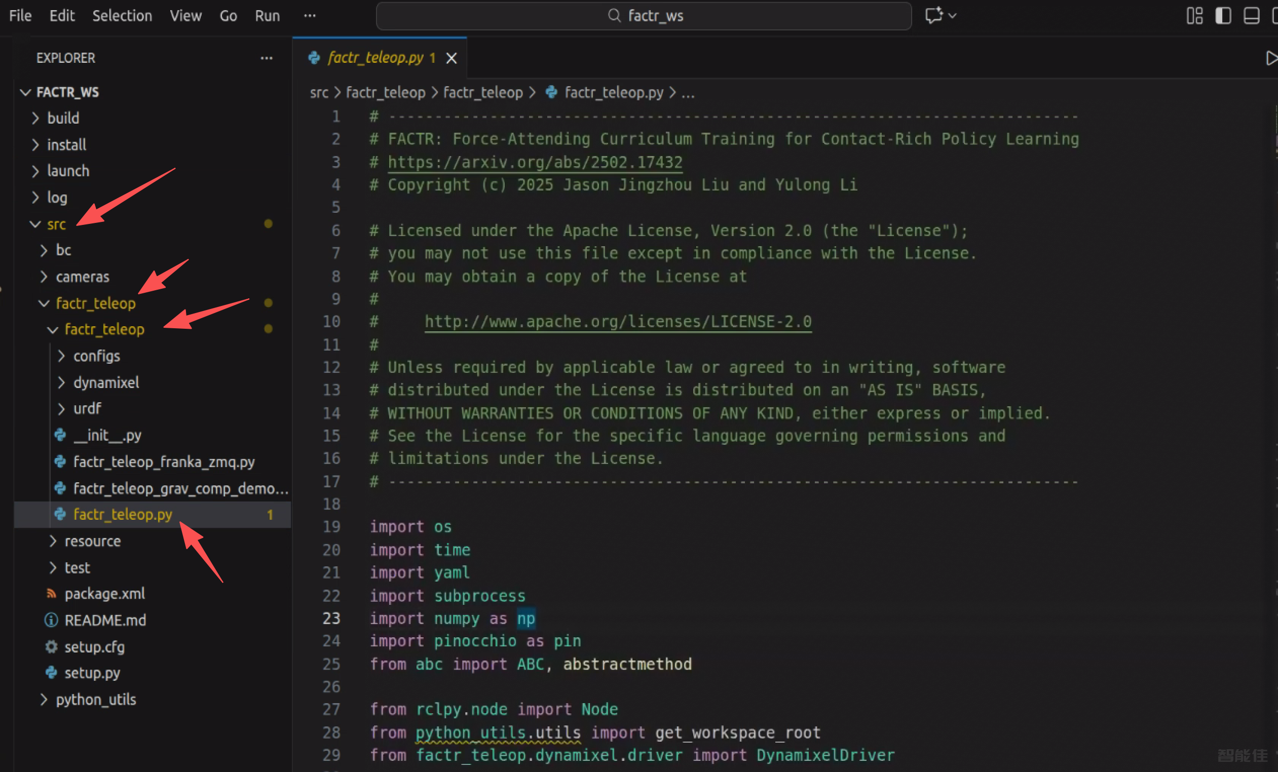Click the arxiv.org paper link
The width and height of the screenshot is (1278, 772).
tap(535, 162)
